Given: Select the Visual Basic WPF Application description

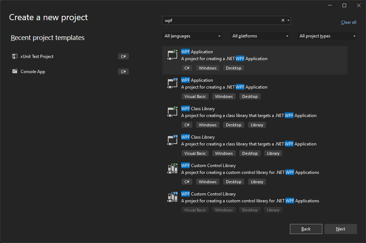Looking at the screenshot, I should 224,87.
